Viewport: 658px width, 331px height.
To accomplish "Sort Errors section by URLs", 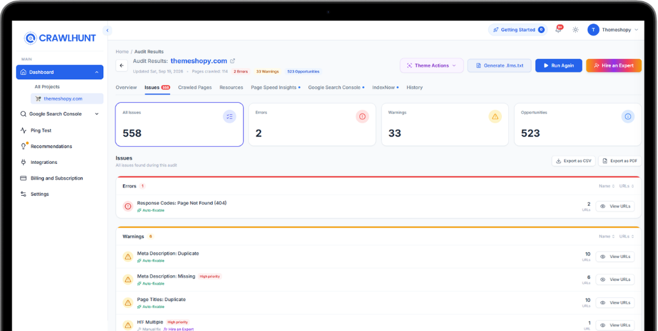I will tap(627, 186).
